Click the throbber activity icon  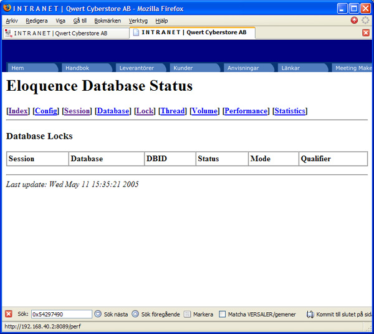[365, 21]
